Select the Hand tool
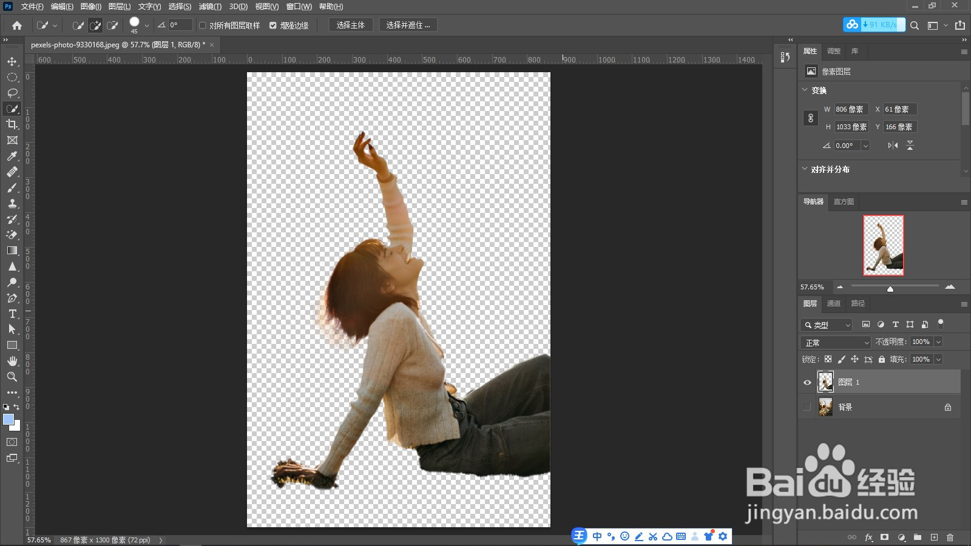 (12, 361)
